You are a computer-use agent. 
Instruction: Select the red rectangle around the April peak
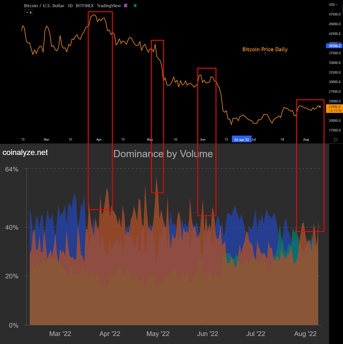[x=88, y=111]
